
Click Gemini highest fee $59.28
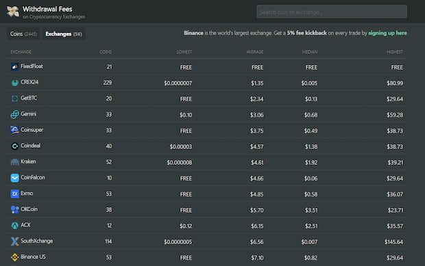click(395, 115)
